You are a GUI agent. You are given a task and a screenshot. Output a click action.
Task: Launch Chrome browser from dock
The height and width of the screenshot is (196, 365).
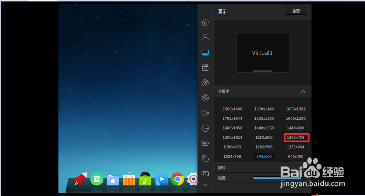click(x=177, y=179)
